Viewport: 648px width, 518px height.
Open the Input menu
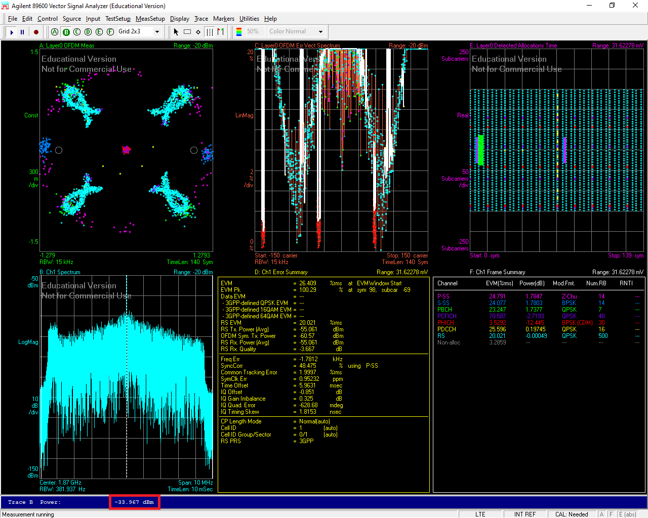93,19
